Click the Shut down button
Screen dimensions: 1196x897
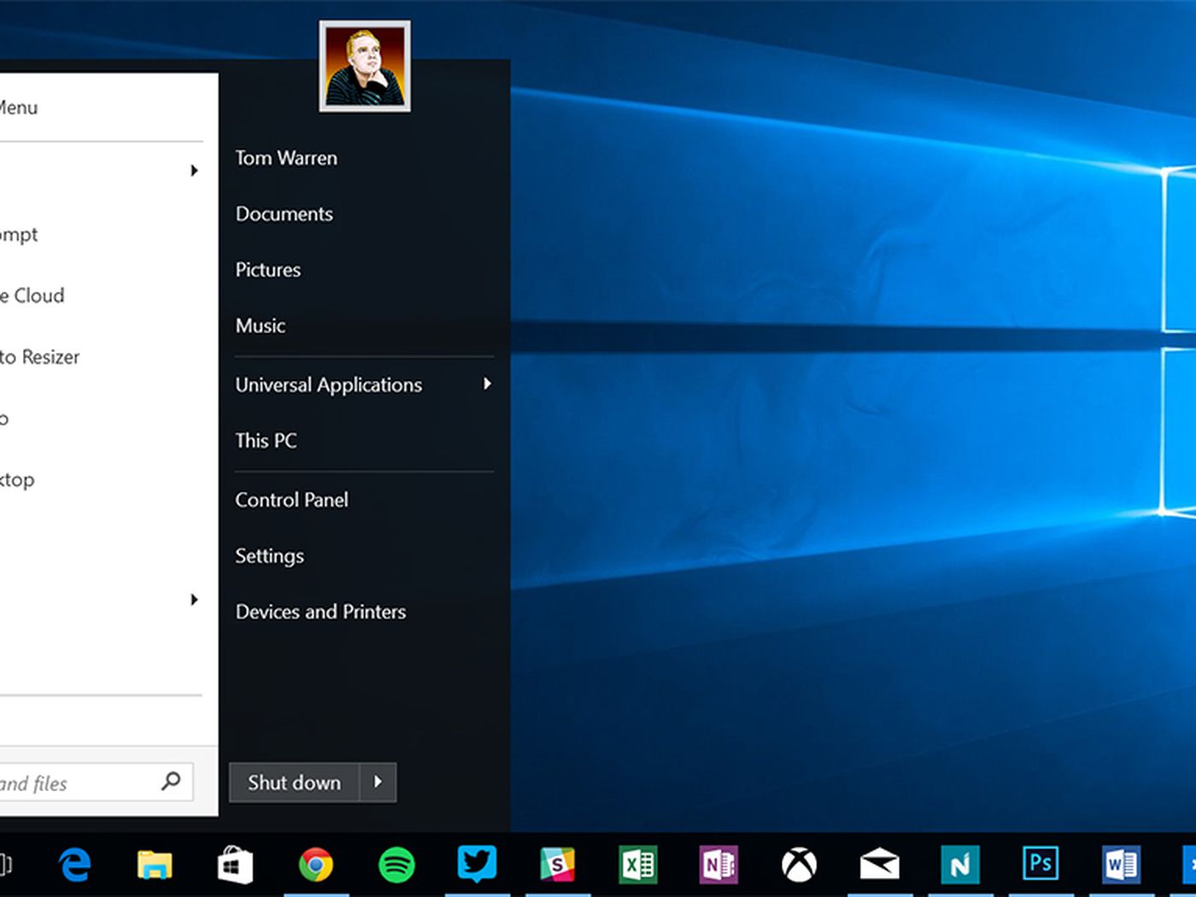click(294, 783)
